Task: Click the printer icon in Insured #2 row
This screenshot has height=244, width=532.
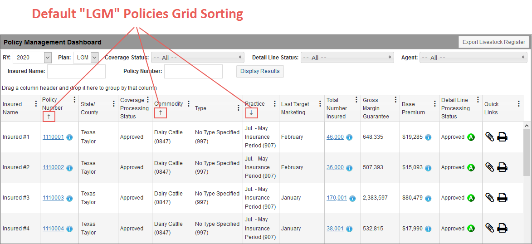Action: click(x=502, y=167)
